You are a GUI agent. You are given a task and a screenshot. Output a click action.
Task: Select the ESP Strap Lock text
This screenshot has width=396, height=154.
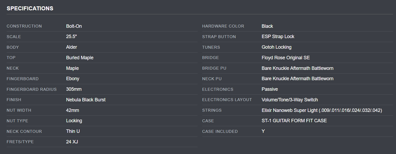tap(278, 37)
